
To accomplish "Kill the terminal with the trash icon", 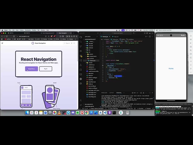I will [x=144, y=93].
